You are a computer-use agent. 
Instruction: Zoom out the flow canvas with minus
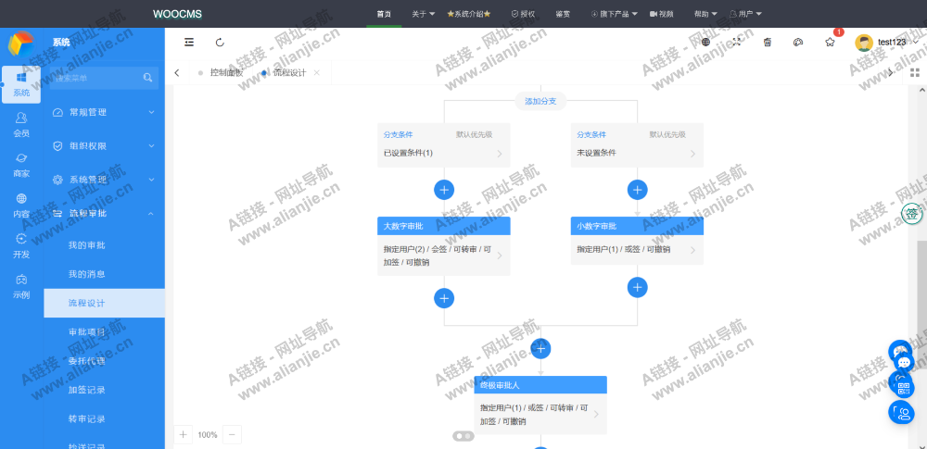[232, 435]
